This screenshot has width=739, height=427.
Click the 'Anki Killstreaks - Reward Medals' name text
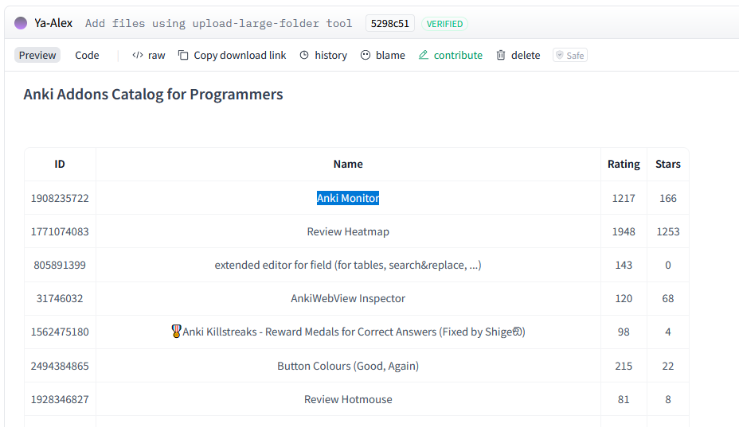click(354, 332)
